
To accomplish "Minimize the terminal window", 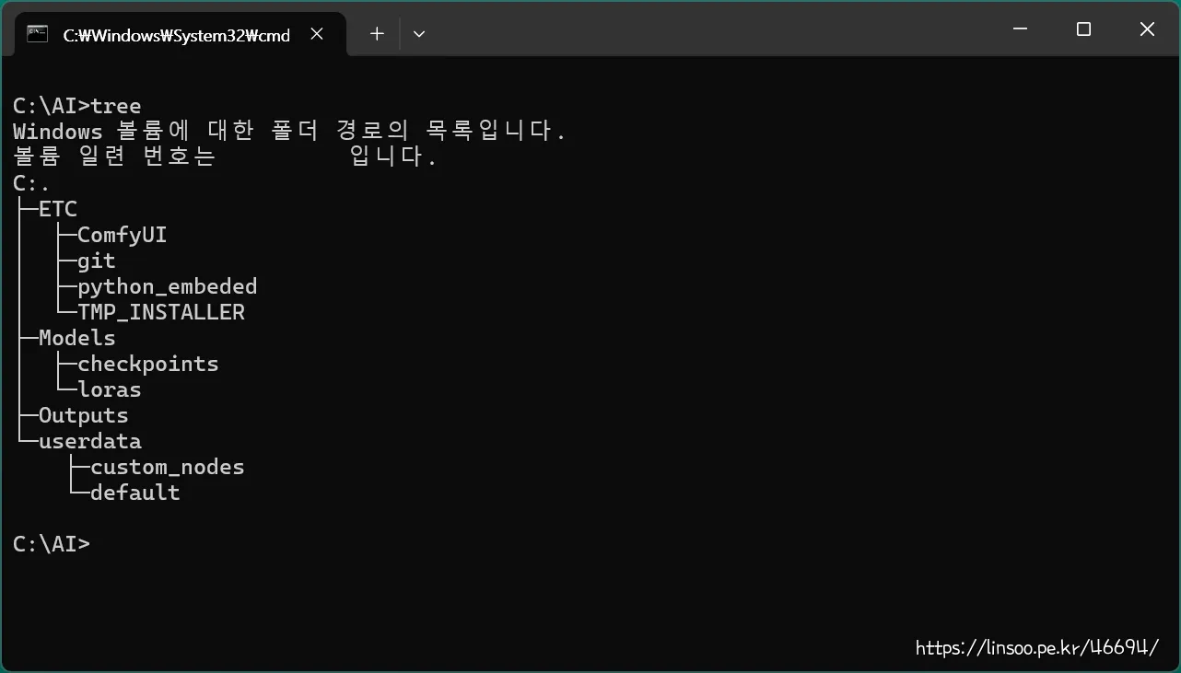I will click(x=1020, y=29).
